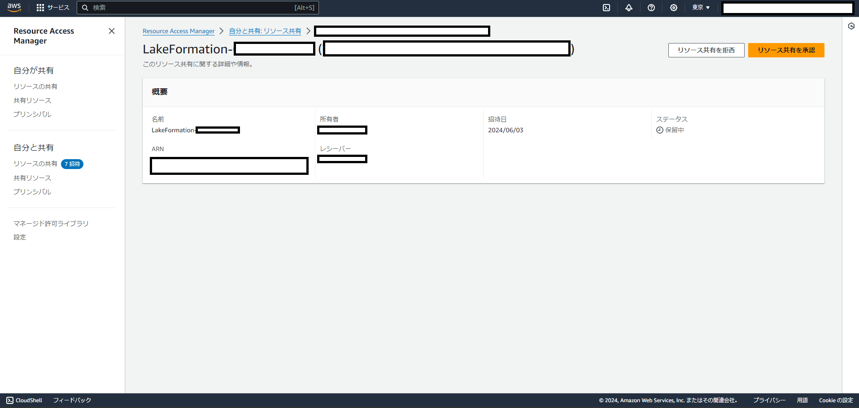
Task: Click the 保留中 status clock icon
Action: (x=660, y=130)
